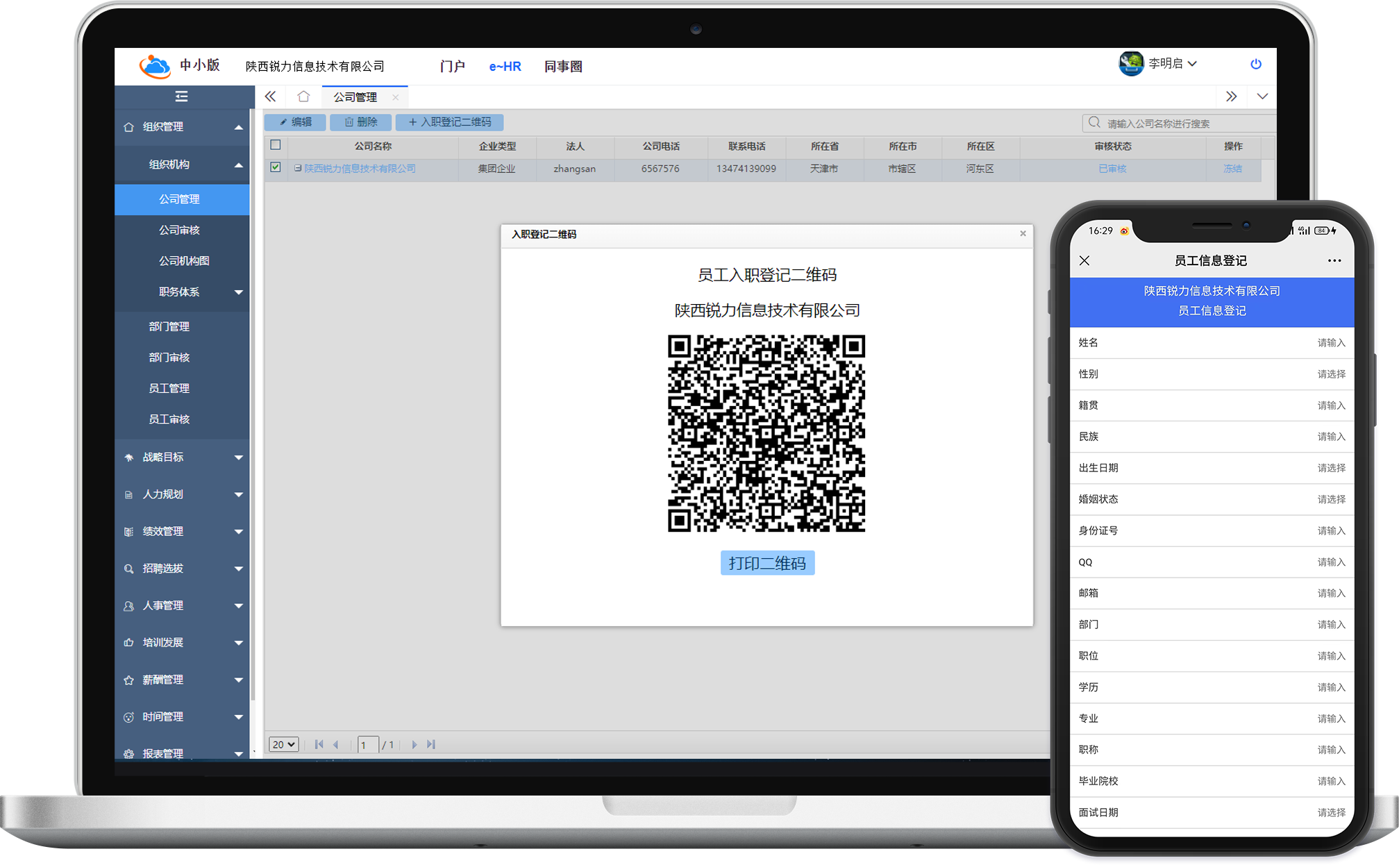Viewport: 1399px width, 865px height.
Task: Tap the 出生日期 selector on phone
Action: [1212, 468]
